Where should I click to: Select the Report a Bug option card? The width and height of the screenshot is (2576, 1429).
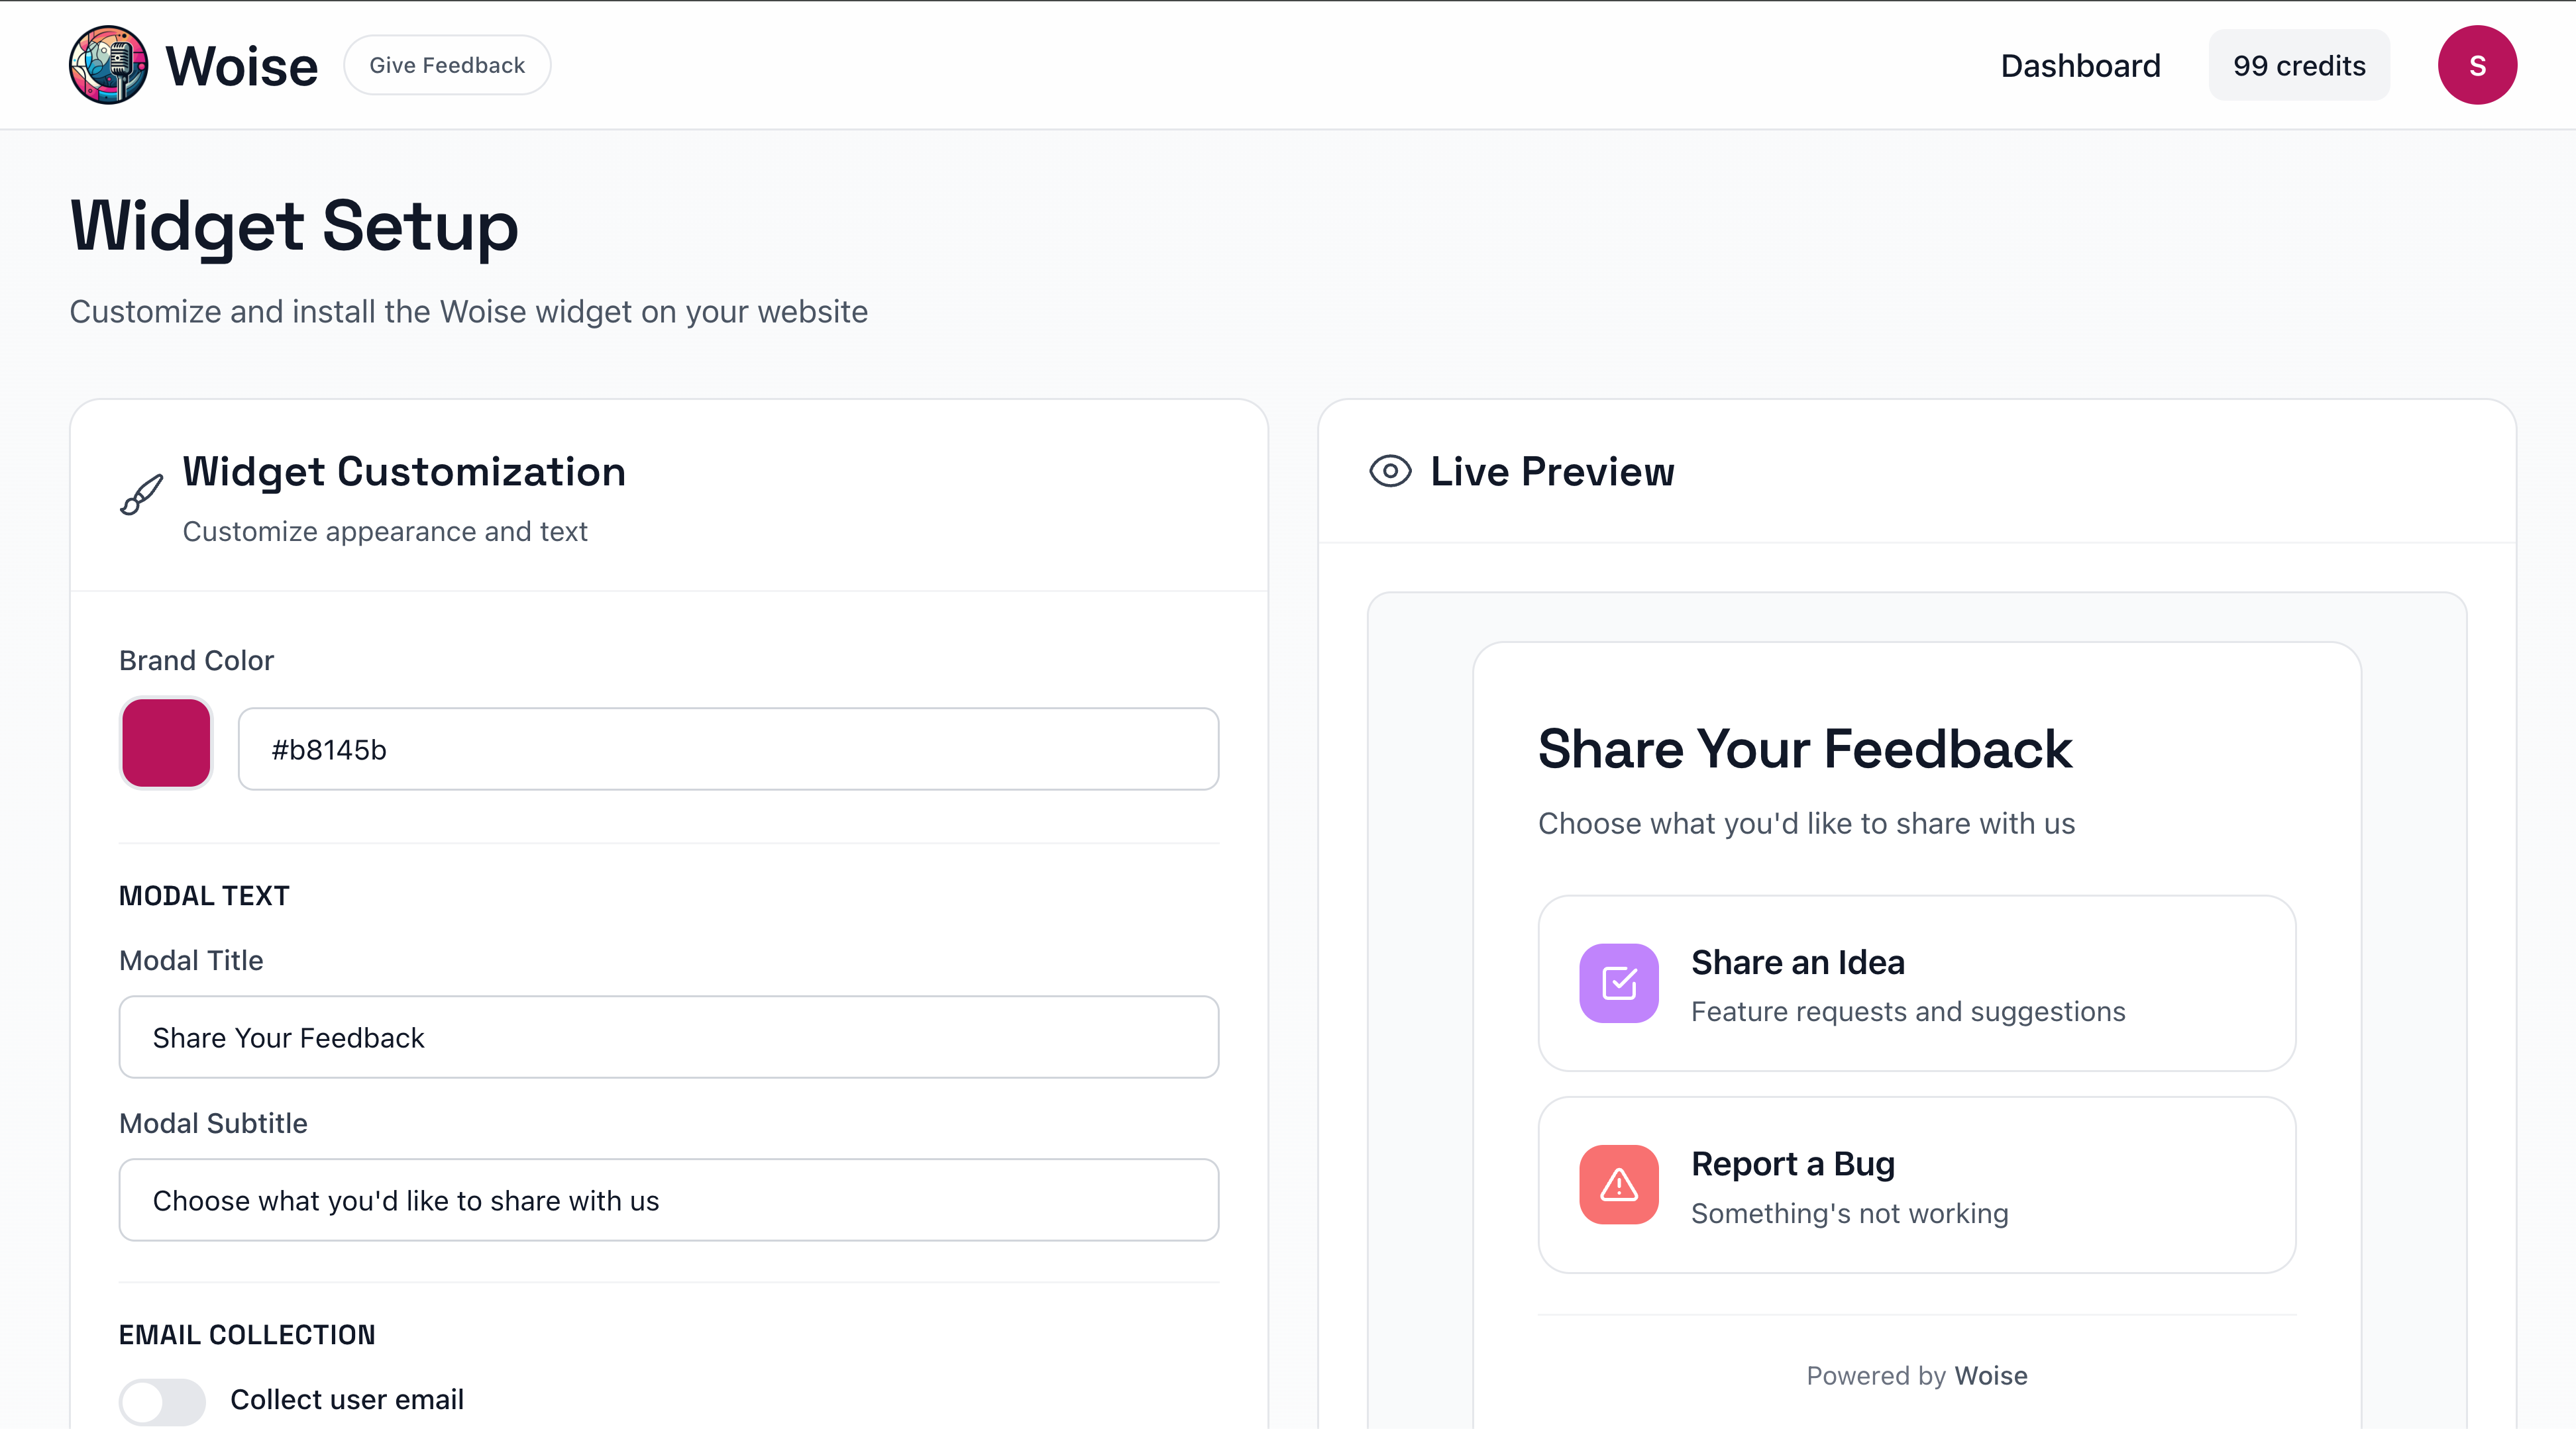(1916, 1185)
